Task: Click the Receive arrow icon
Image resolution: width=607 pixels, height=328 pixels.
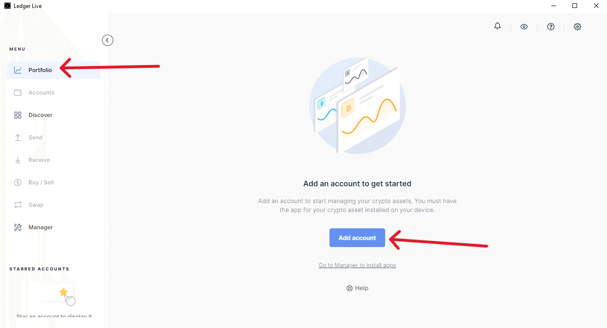Action: pyautogui.click(x=18, y=160)
